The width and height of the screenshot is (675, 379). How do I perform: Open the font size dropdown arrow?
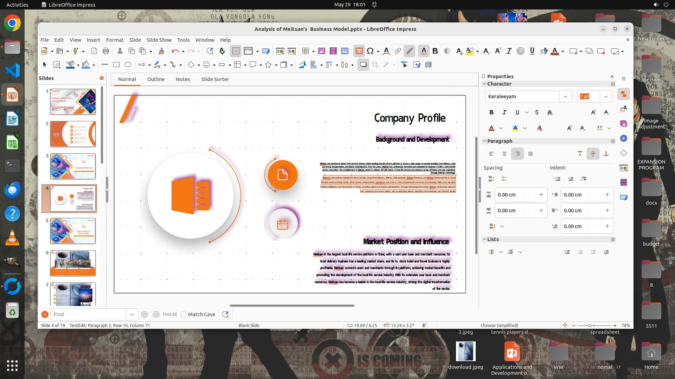(606, 97)
